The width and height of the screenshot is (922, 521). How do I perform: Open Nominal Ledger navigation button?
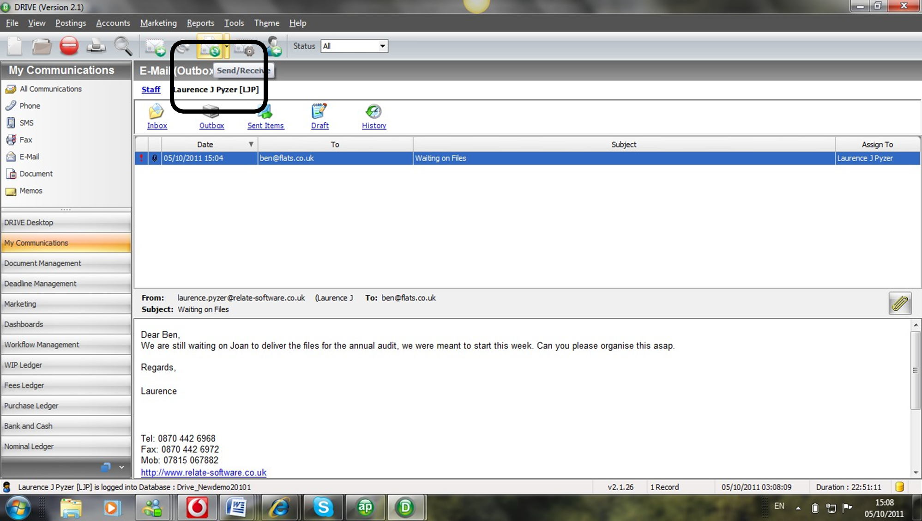coord(66,446)
